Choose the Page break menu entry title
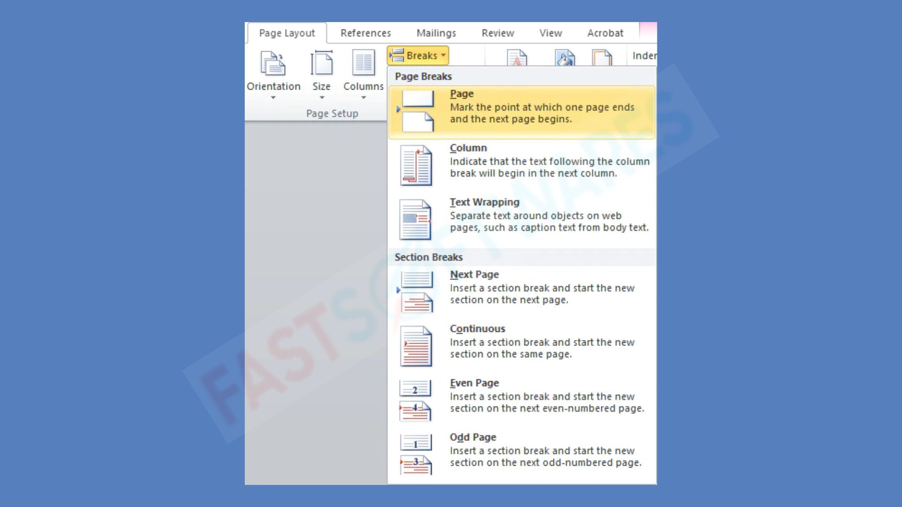The height and width of the screenshot is (507, 902). [x=461, y=94]
